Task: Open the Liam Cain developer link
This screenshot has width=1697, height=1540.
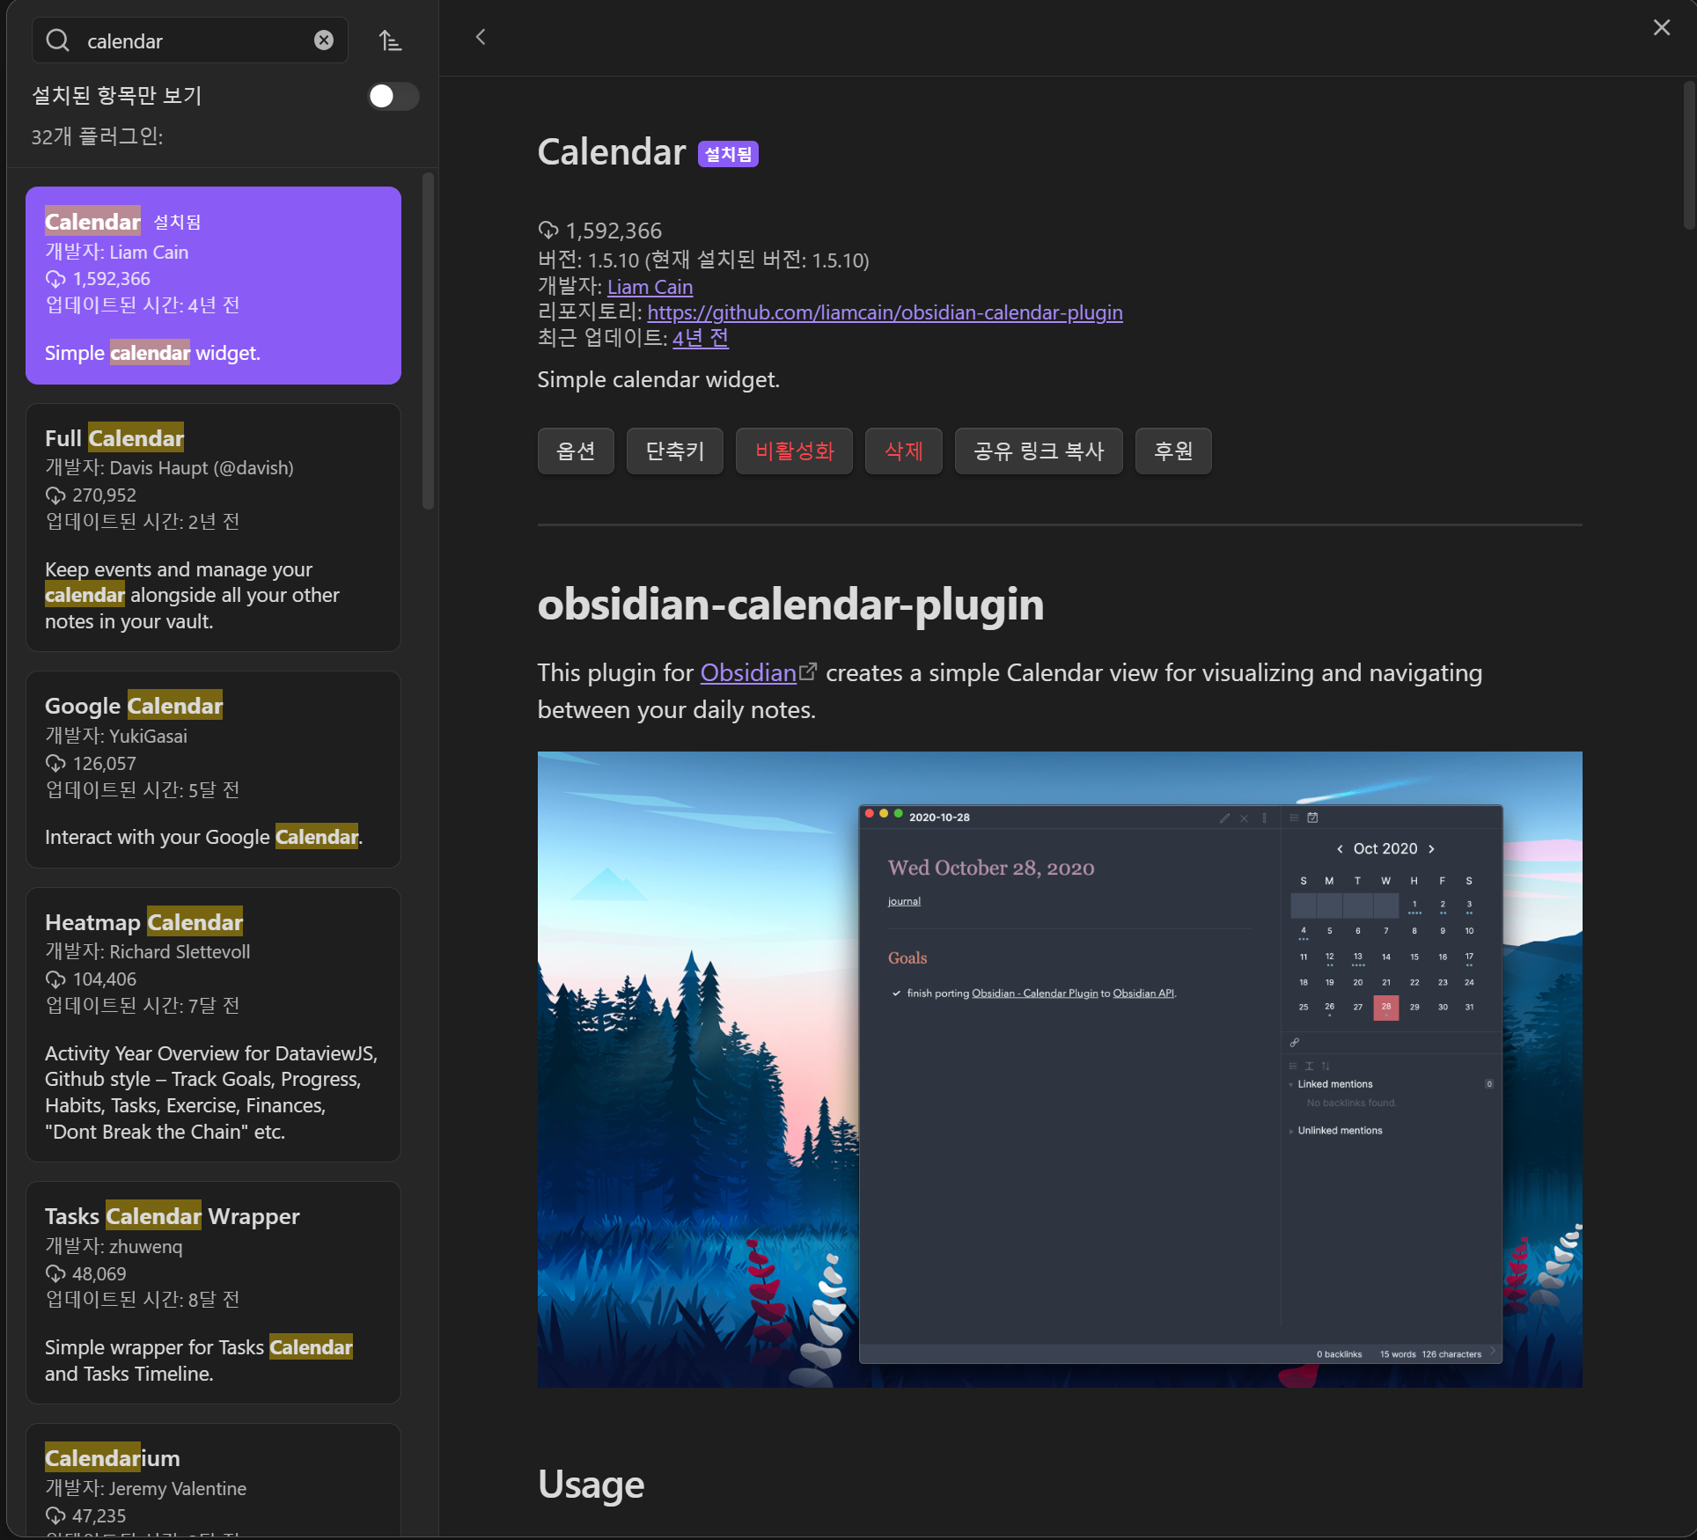Action: coord(650,287)
